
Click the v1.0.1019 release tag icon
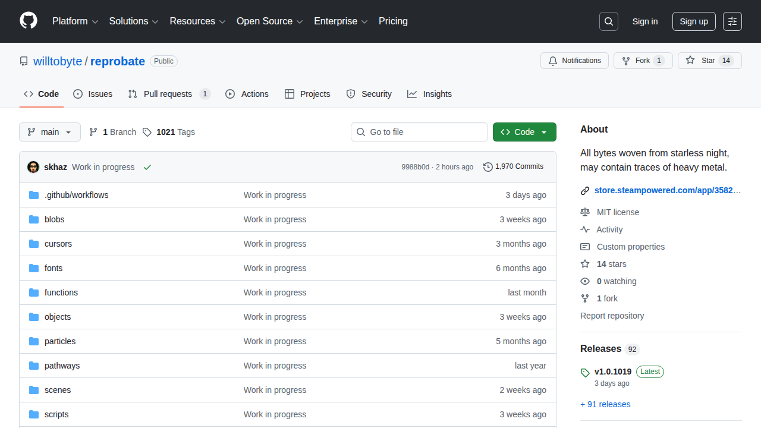(x=585, y=373)
